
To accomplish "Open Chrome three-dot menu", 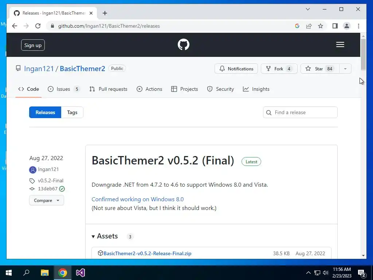I will tap(358, 26).
